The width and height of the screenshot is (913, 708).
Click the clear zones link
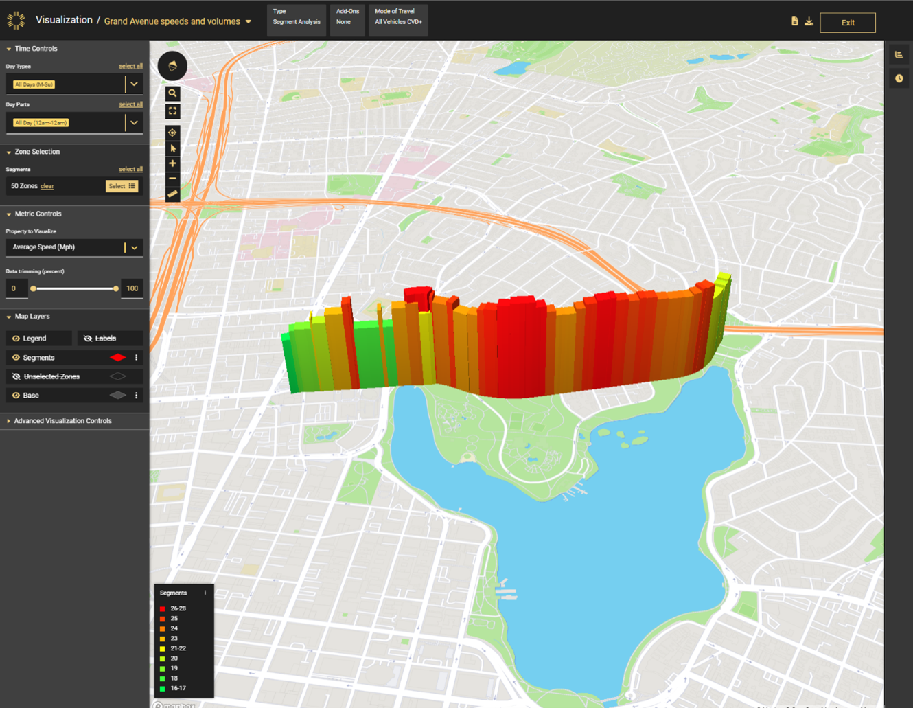47,186
